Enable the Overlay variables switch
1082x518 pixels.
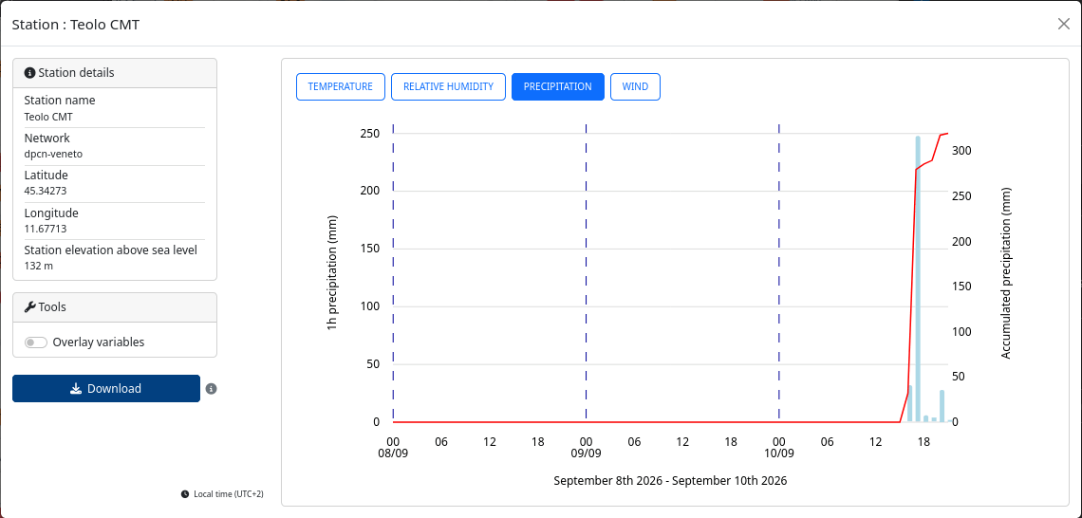click(36, 342)
